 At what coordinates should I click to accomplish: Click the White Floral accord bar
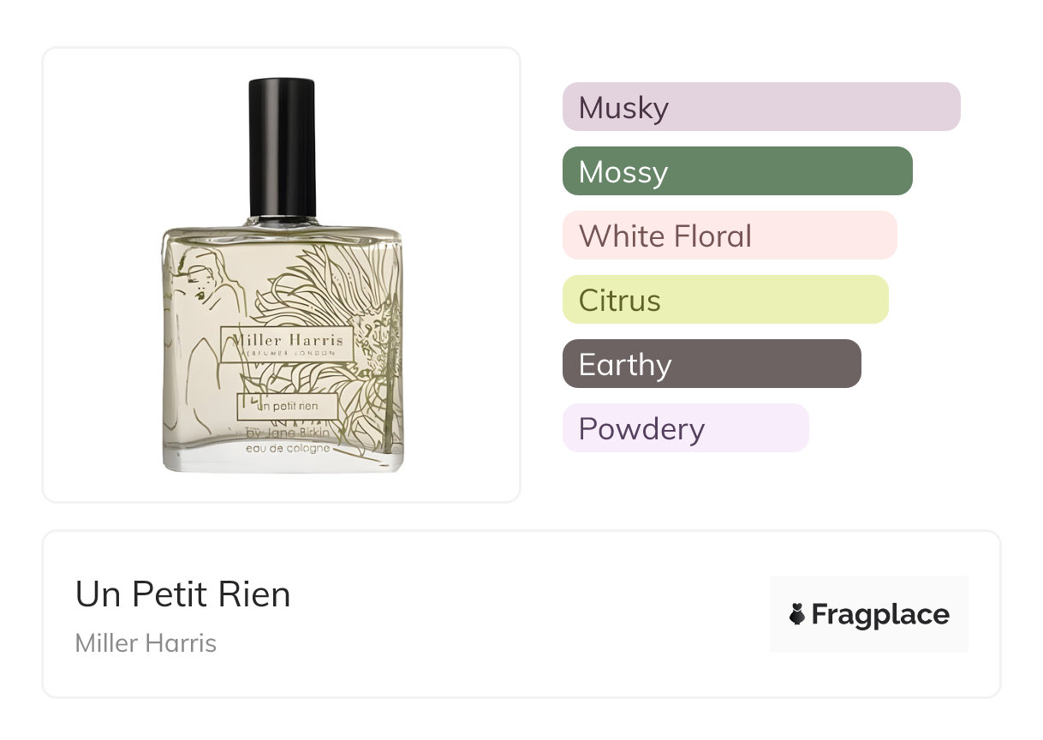pyautogui.click(x=730, y=236)
